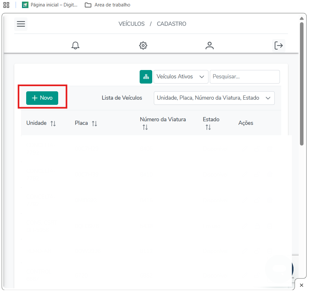The width and height of the screenshot is (309, 291).
Task: Click the Pesquisar search field
Action: [x=244, y=77]
